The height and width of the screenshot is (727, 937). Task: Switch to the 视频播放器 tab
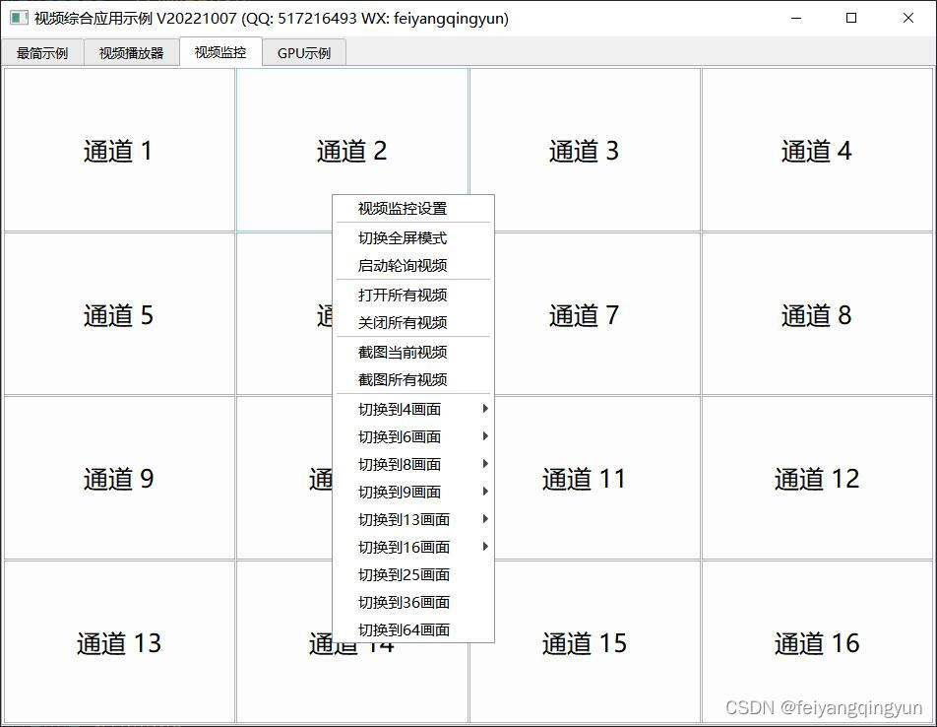[131, 52]
